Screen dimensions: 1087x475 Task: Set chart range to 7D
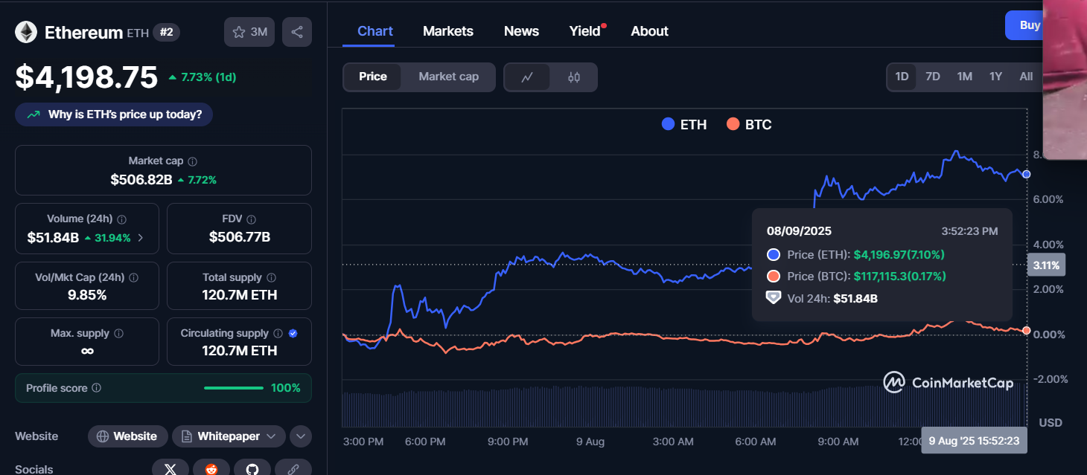933,77
